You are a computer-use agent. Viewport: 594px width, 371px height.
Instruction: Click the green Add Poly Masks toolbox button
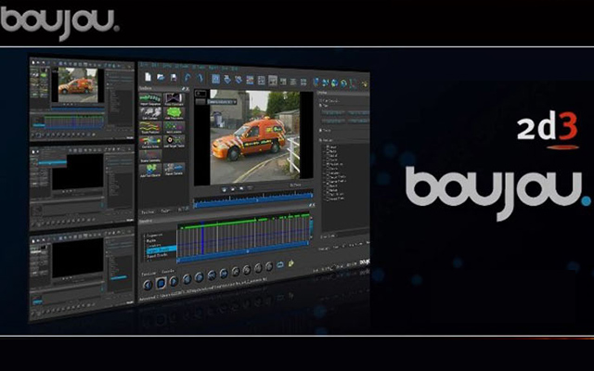[174, 113]
